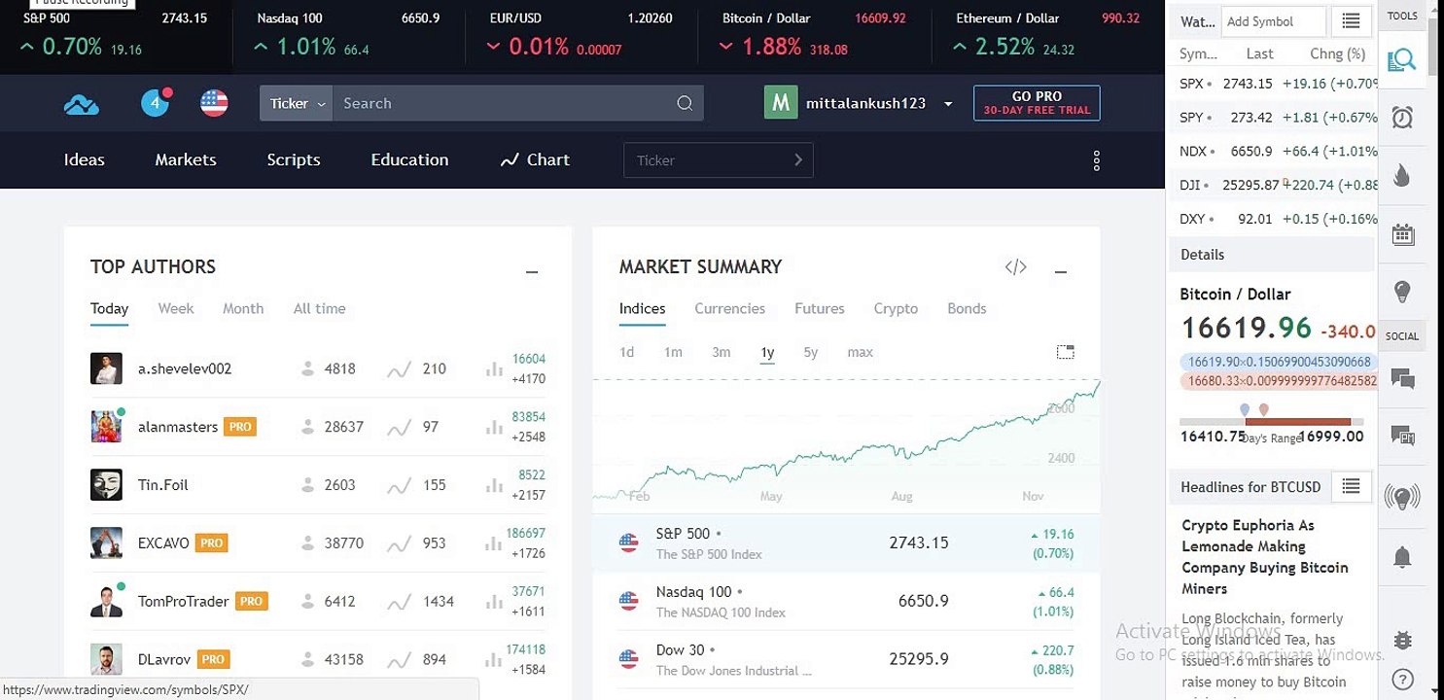Click the a.shevelev002 author avatar
1444x700 pixels.
[x=106, y=368]
